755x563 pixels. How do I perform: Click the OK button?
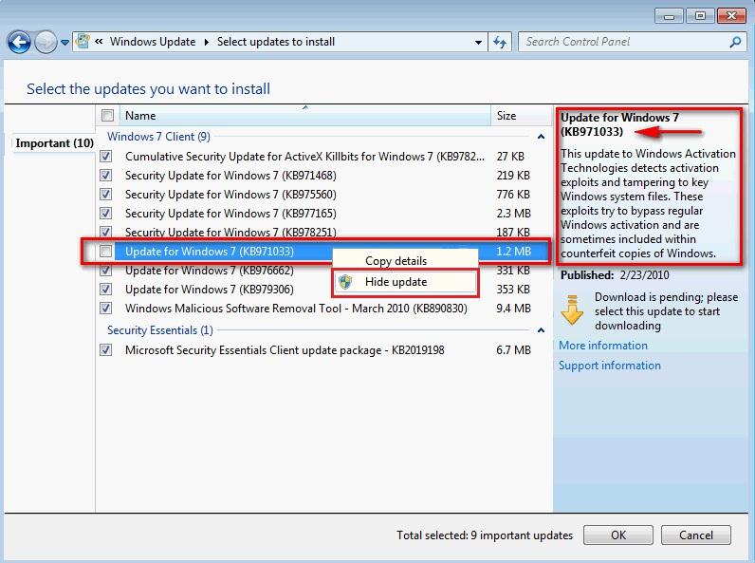618,535
